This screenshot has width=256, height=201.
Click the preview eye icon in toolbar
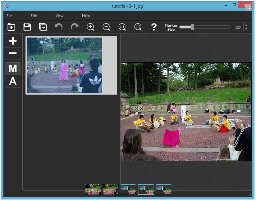43,27
